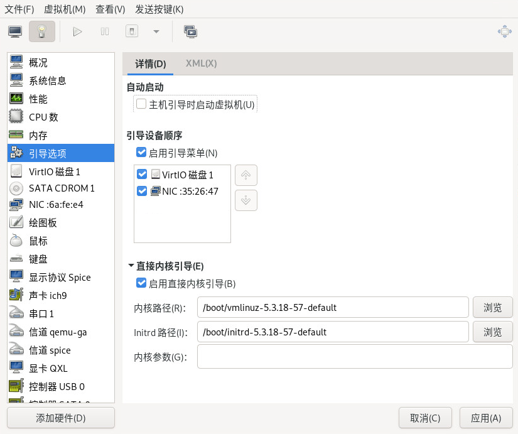This screenshot has width=518, height=434.
Task: Click the shut down power icon
Action: click(131, 31)
